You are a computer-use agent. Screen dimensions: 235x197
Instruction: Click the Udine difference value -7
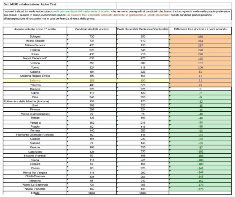(200, 93)
